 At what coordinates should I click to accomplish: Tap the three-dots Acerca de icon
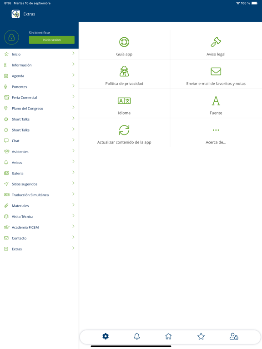point(216,130)
